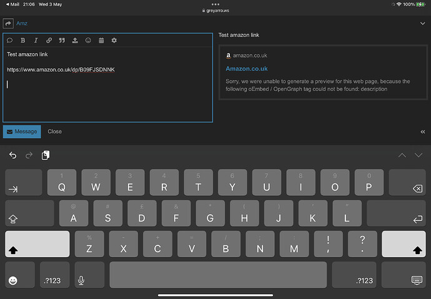Open the upload file icon
The height and width of the screenshot is (299, 431).
(x=75, y=41)
